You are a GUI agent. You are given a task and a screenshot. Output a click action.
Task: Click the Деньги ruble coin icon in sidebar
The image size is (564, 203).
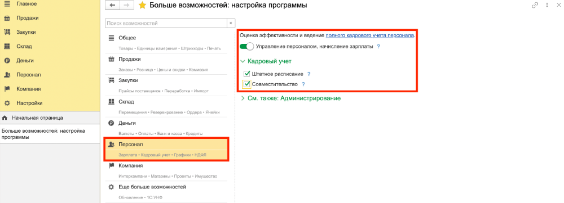pos(7,61)
